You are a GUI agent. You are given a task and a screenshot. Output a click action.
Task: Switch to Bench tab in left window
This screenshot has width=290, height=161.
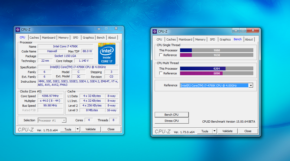tap(101, 38)
